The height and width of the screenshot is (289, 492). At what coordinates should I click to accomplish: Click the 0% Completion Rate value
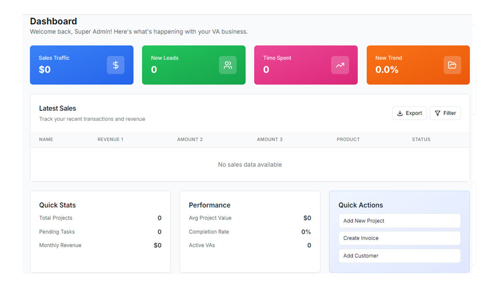[306, 232]
